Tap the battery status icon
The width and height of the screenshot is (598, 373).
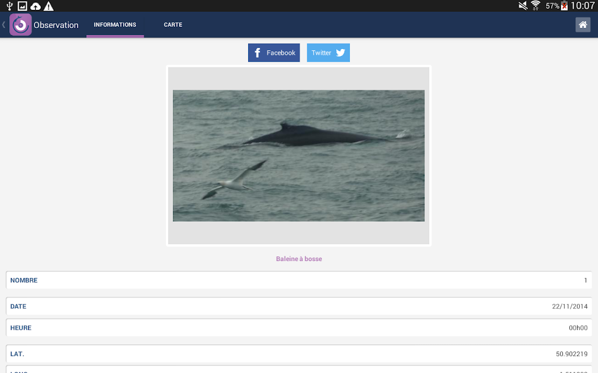click(x=565, y=6)
